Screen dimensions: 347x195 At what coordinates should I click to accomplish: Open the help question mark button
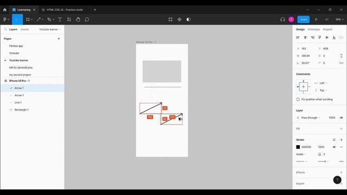coord(337,180)
